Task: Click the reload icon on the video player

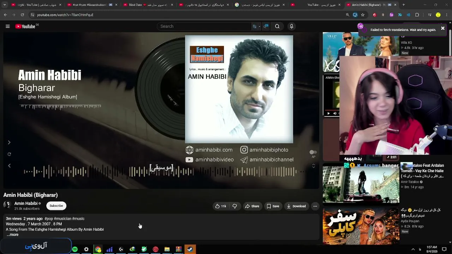Action: pos(9,154)
